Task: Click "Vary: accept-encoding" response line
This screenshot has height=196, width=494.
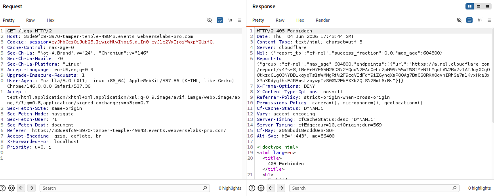Action: [x=286, y=114]
